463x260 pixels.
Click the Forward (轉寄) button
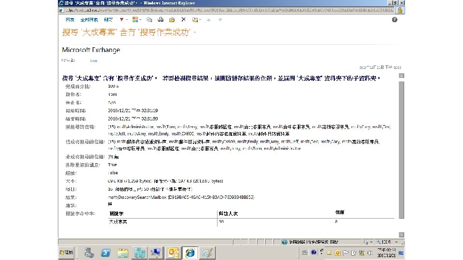(108, 20)
